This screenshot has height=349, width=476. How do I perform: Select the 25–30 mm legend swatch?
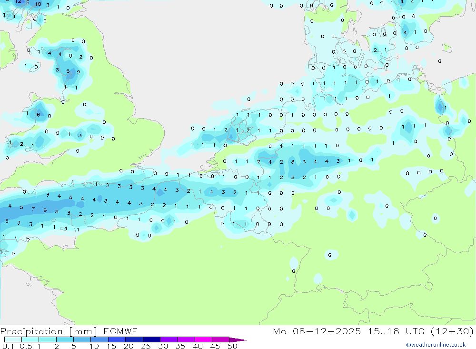point(151,339)
